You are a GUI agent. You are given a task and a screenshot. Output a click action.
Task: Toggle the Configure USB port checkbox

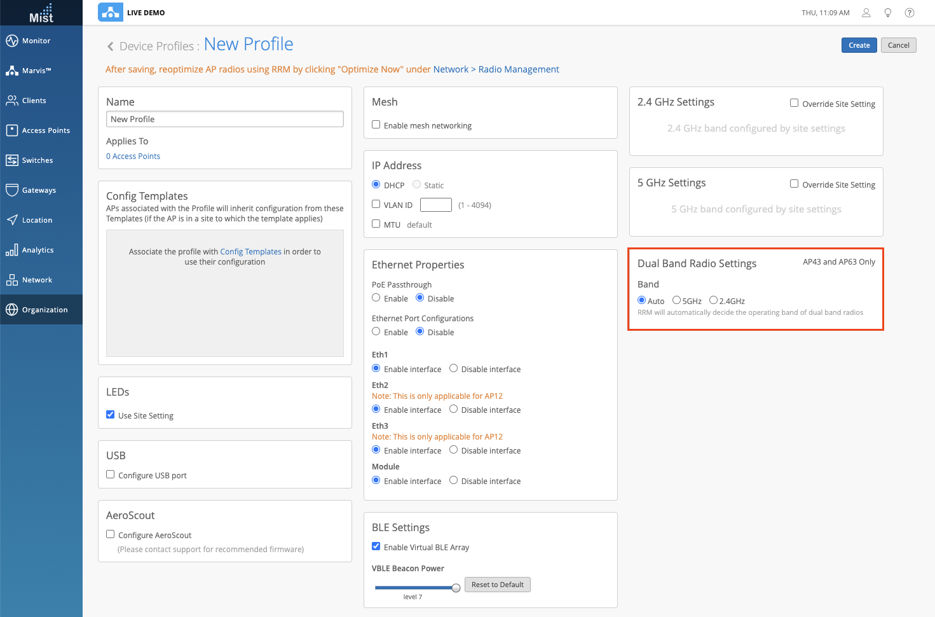point(111,475)
